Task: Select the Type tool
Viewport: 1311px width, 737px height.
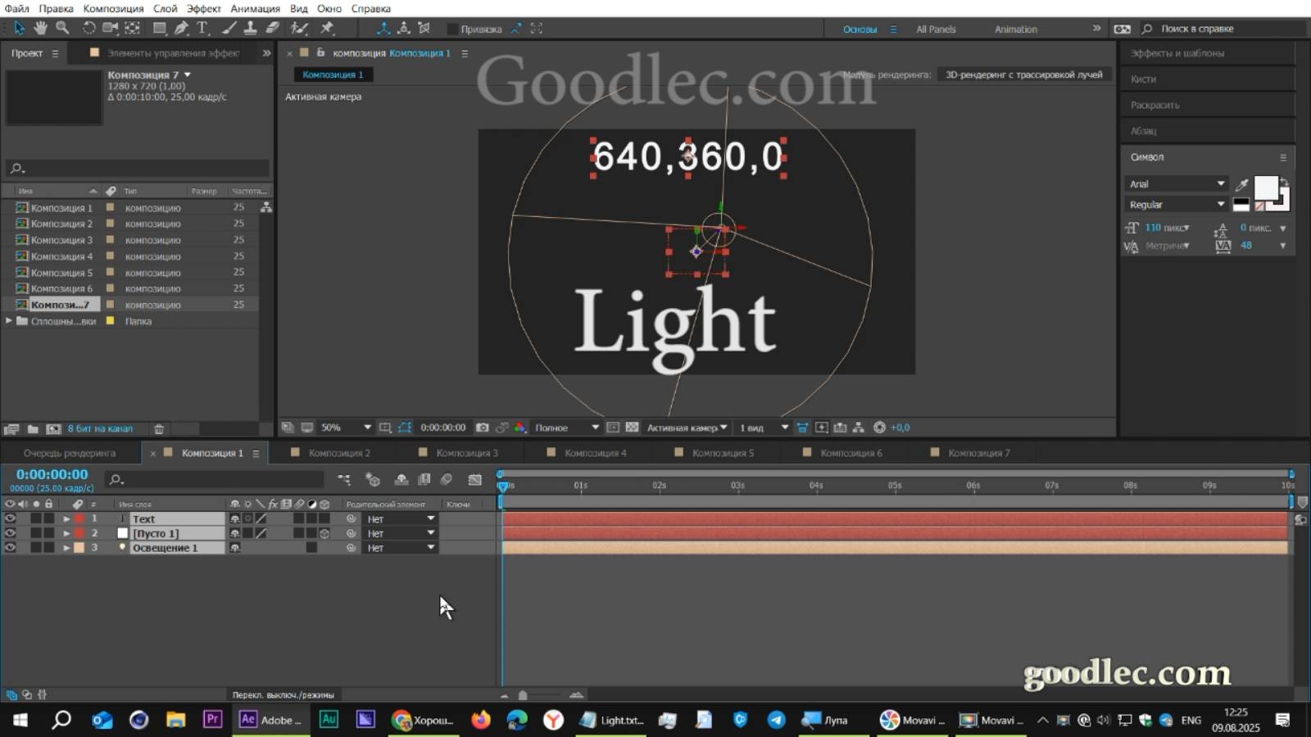Action: point(201,28)
